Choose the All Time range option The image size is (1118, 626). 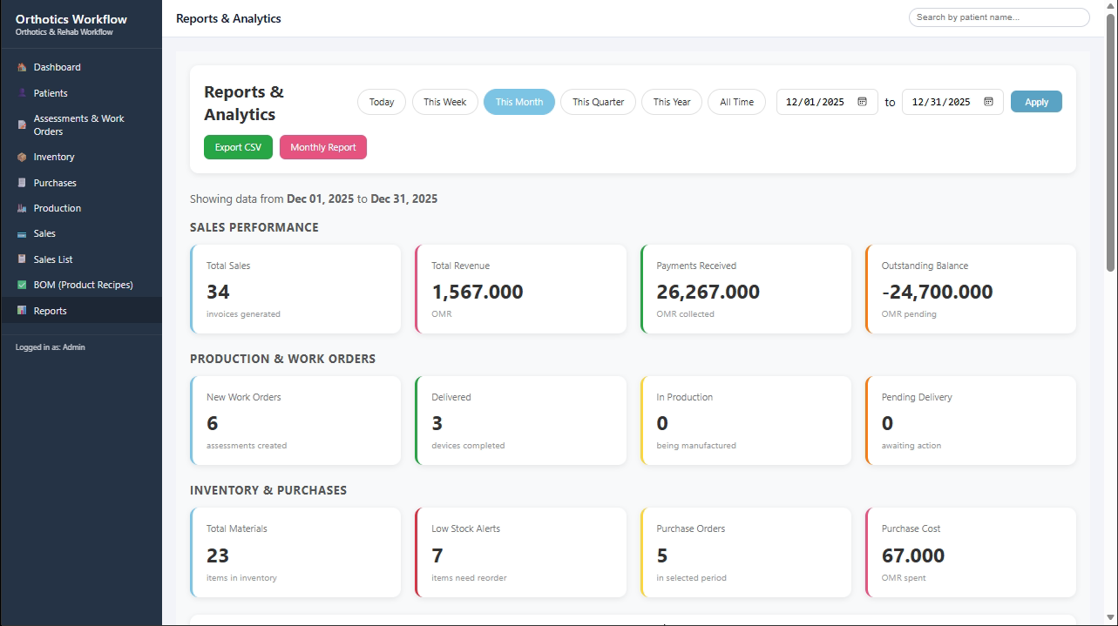click(736, 102)
